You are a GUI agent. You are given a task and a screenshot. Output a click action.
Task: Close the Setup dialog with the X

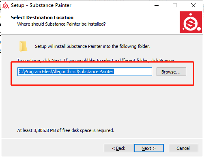[193, 5]
